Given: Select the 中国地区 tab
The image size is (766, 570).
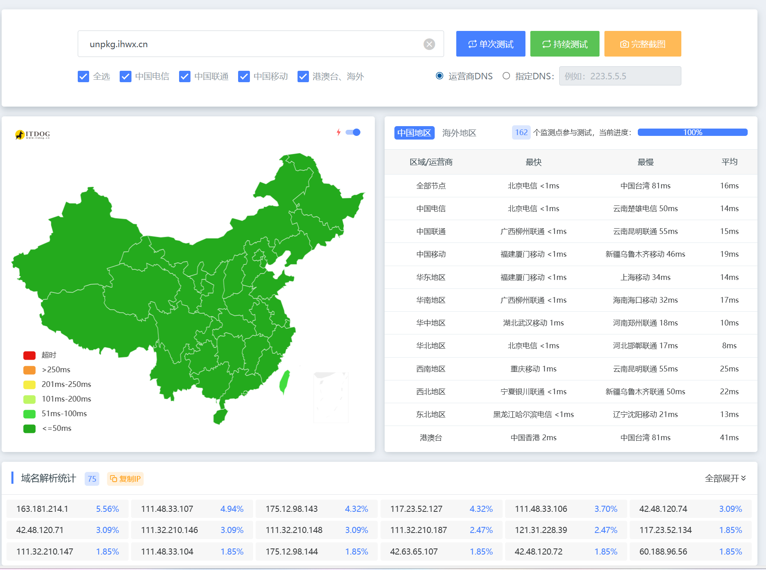Looking at the screenshot, I should [x=414, y=133].
